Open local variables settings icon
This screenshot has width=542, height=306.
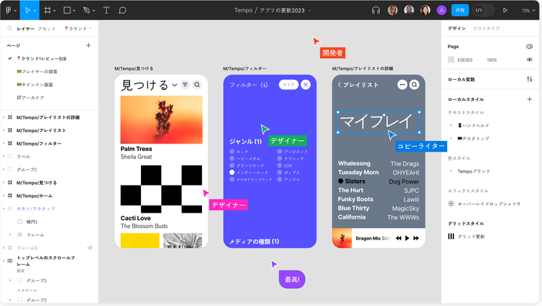529,79
